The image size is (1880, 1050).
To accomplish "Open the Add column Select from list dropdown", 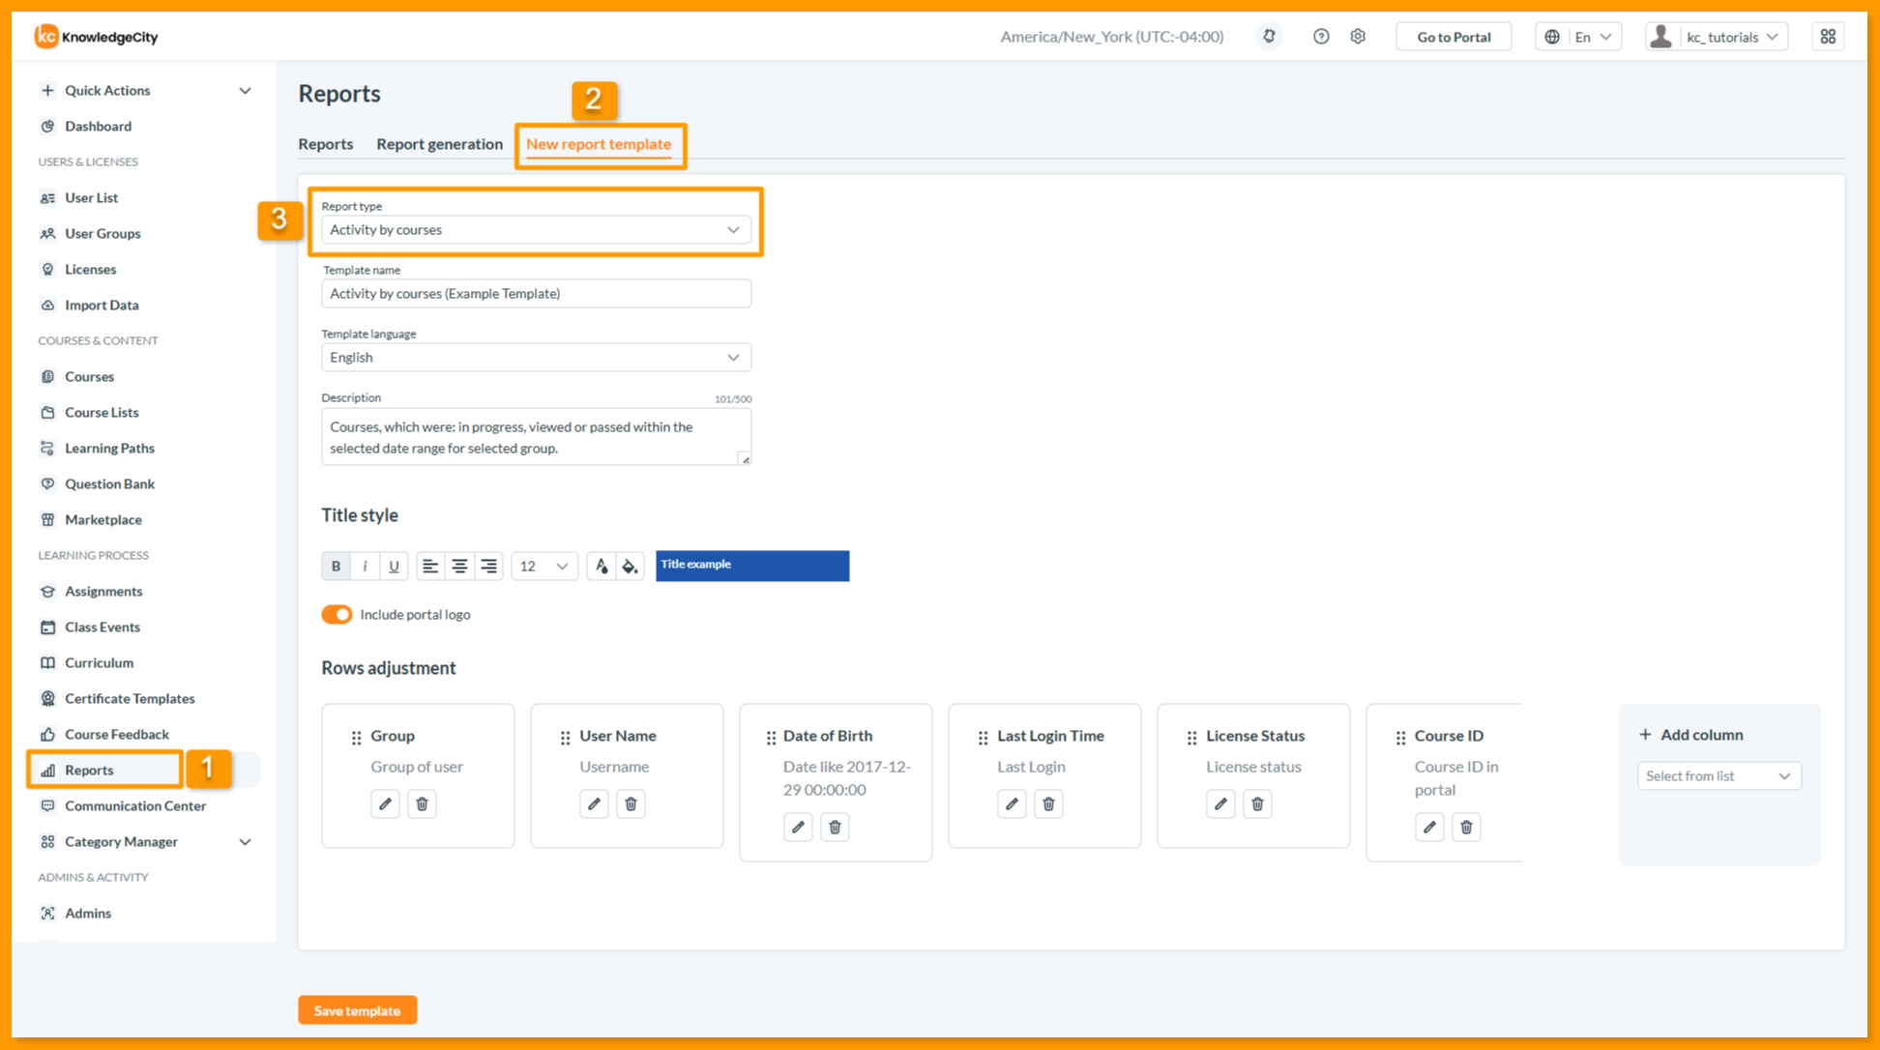I will point(1719,775).
